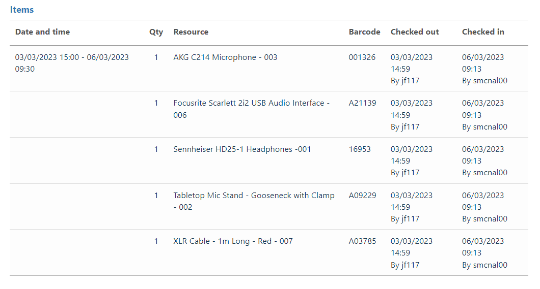540x289 pixels.
Task: Click the Checked in column header
Action: pos(482,32)
